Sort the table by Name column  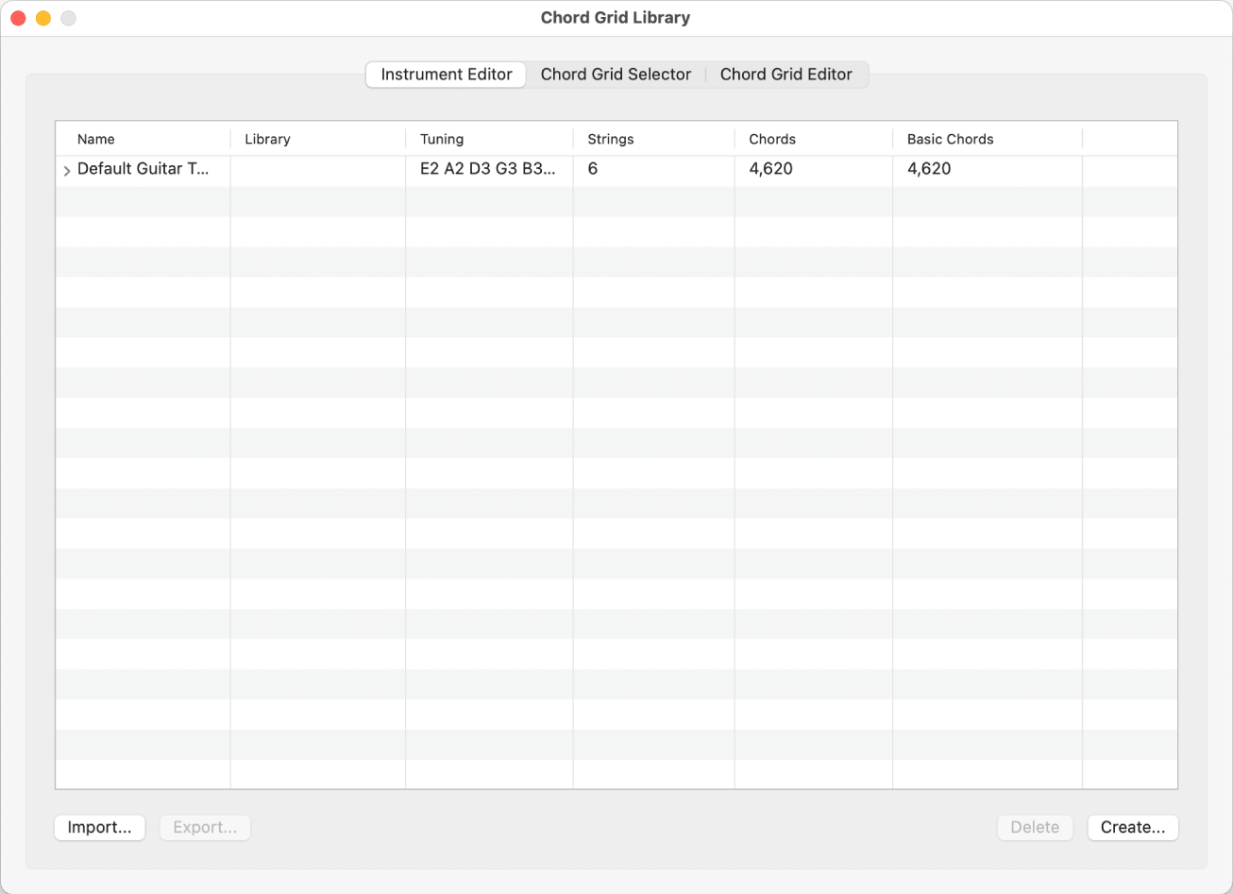[x=95, y=139]
